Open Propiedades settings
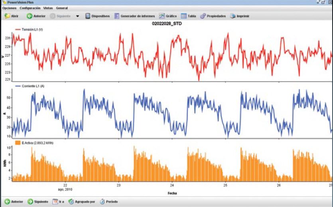Image resolution: width=333 pixels, height=207 pixels. coord(213,16)
